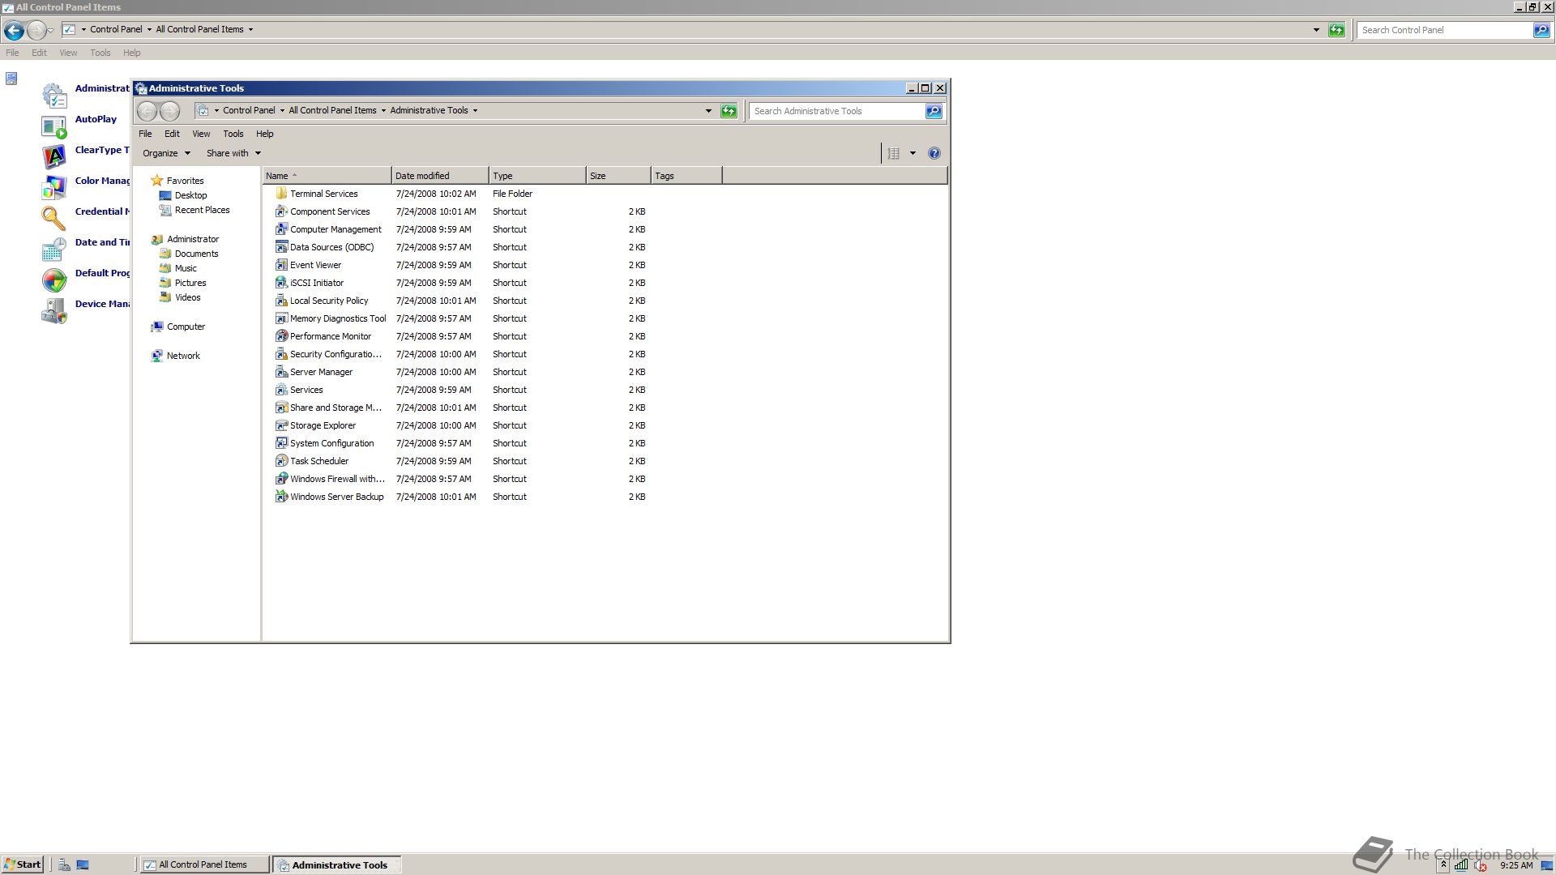1556x875 pixels.
Task: Open Edit menu in Administrative Tools
Action: click(172, 134)
